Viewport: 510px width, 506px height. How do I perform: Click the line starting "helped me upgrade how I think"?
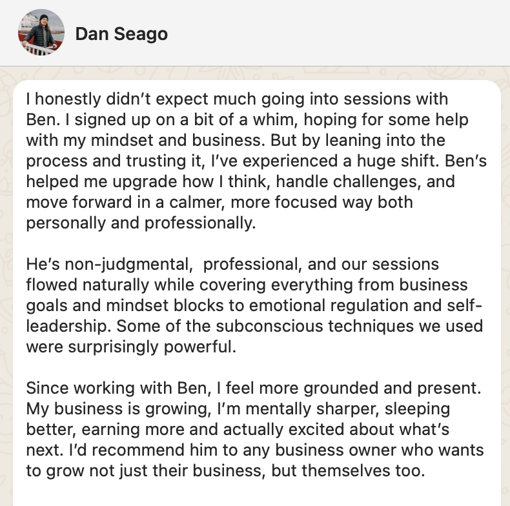(x=240, y=182)
